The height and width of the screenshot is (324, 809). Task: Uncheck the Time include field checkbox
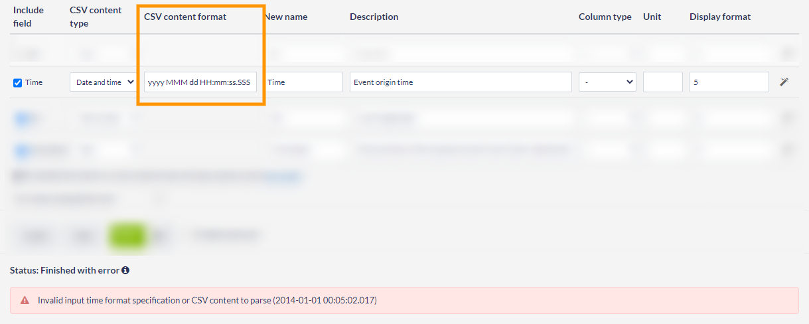(x=18, y=83)
